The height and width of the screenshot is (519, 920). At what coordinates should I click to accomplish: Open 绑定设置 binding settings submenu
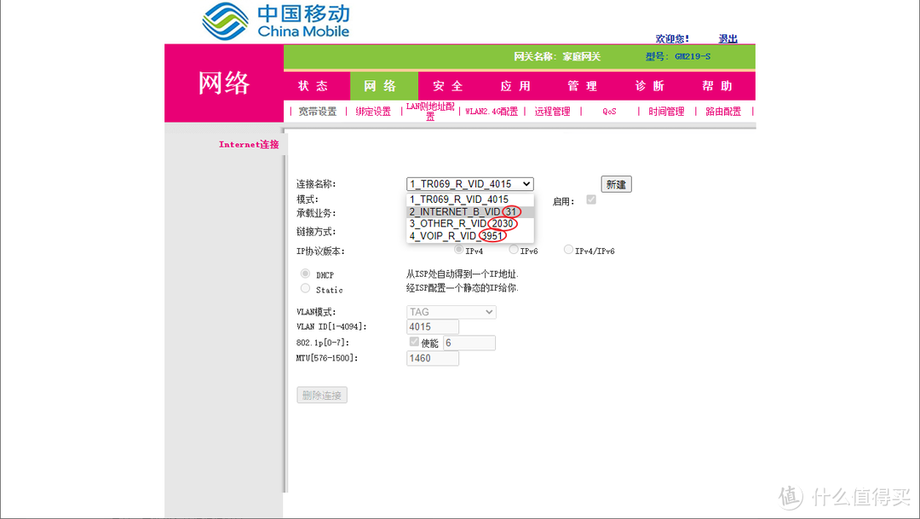point(373,111)
